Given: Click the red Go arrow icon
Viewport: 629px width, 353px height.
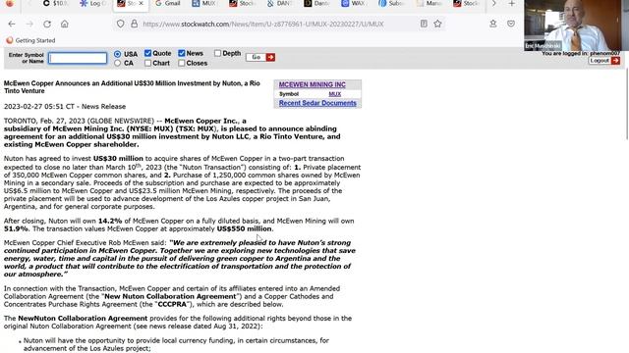Looking at the screenshot, I should (x=271, y=57).
